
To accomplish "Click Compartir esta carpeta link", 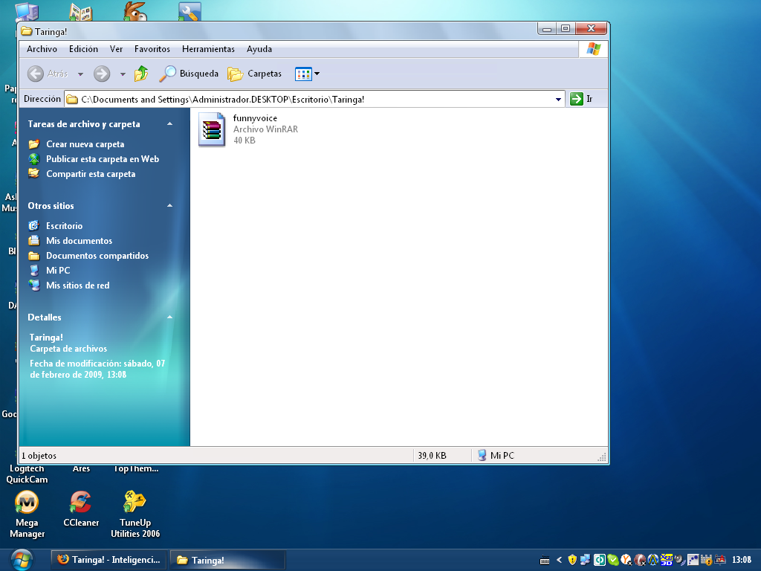I will pyautogui.click(x=91, y=174).
